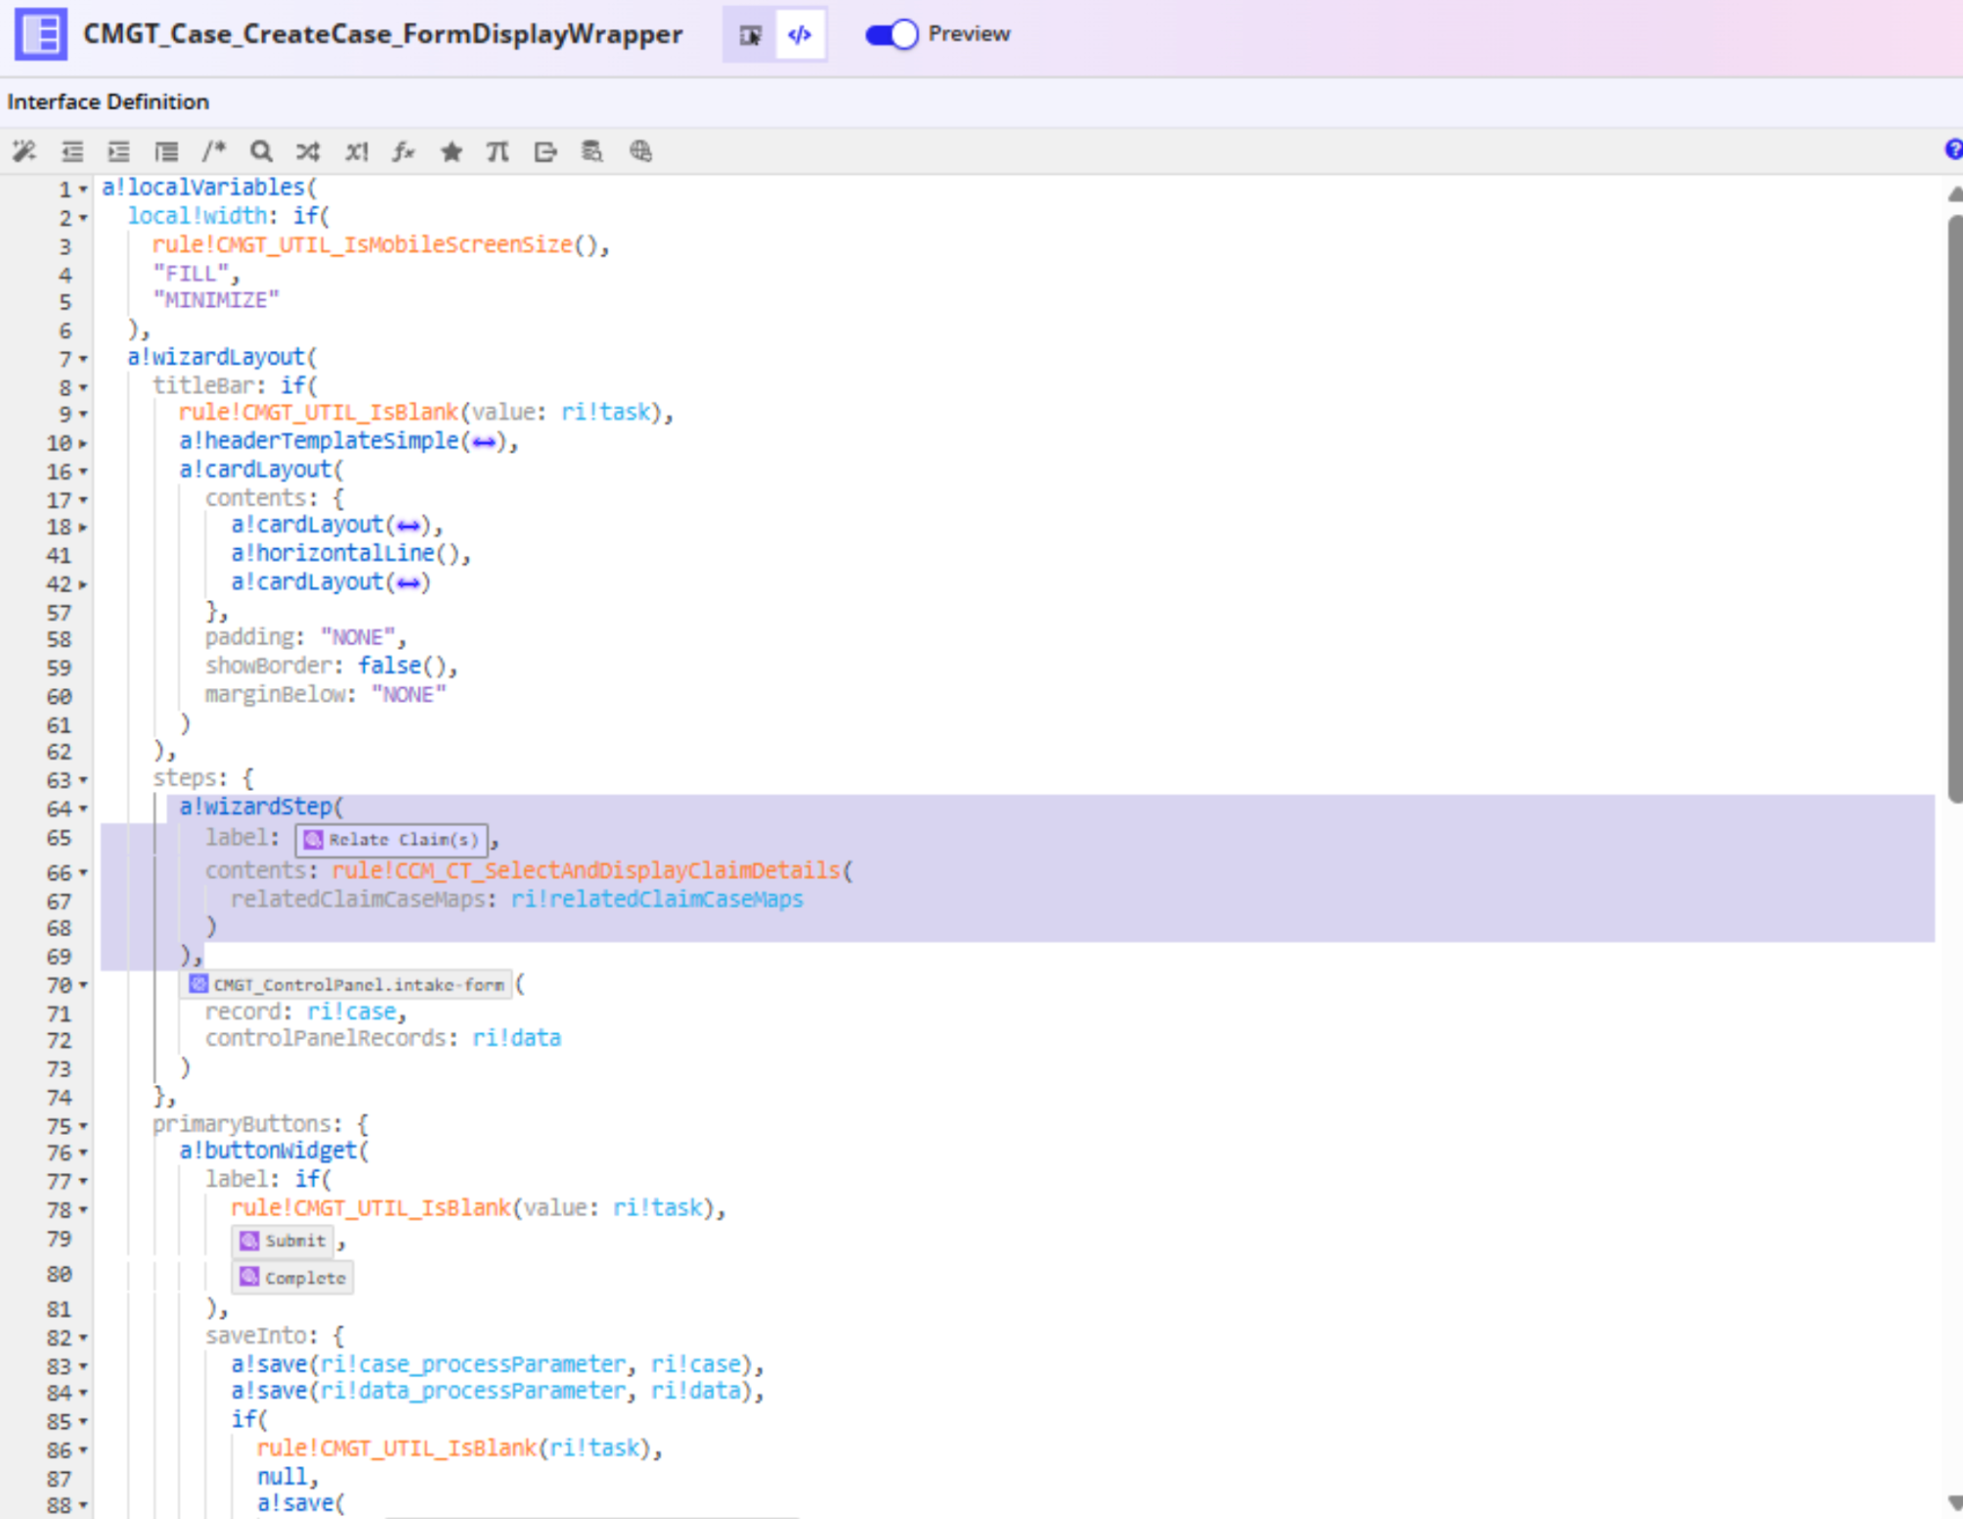Expand line 42 a!cardLayout fold arrow
This screenshot has height=1519, width=1963.
(x=83, y=584)
